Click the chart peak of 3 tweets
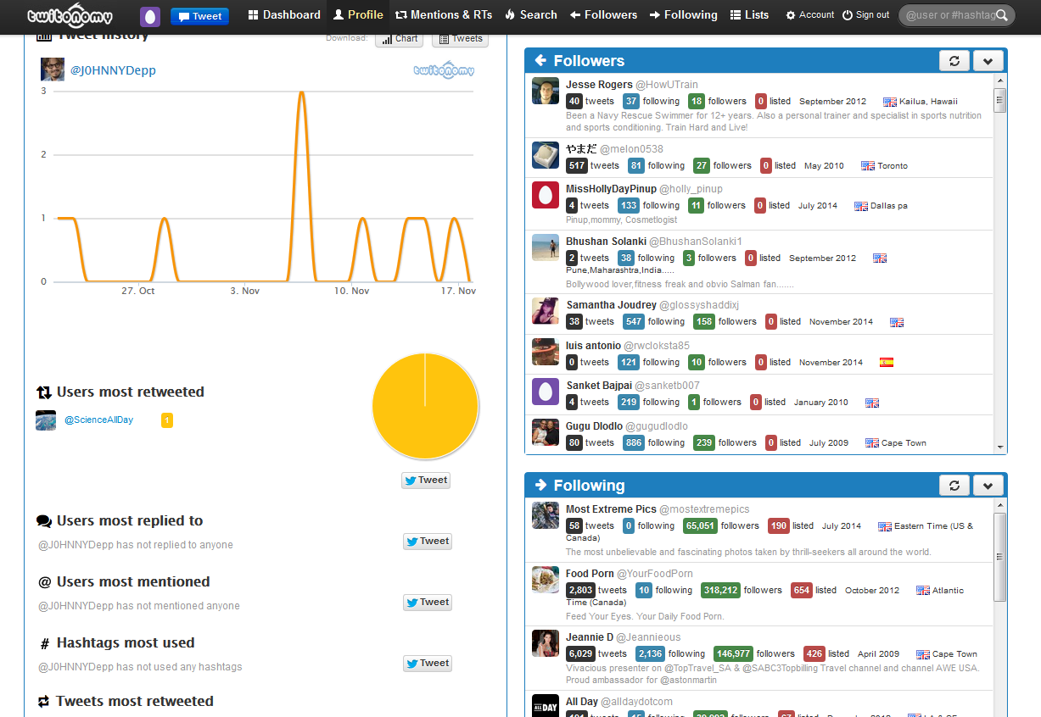 point(302,92)
